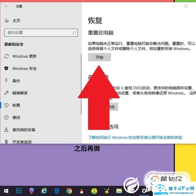Open File Explorer from taskbar

click(119, 191)
